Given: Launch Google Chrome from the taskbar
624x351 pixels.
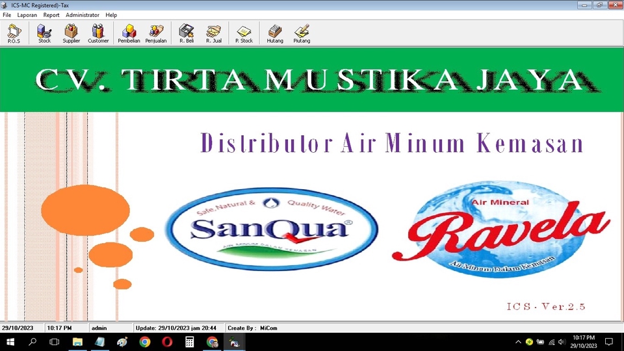Looking at the screenshot, I should coord(145,342).
